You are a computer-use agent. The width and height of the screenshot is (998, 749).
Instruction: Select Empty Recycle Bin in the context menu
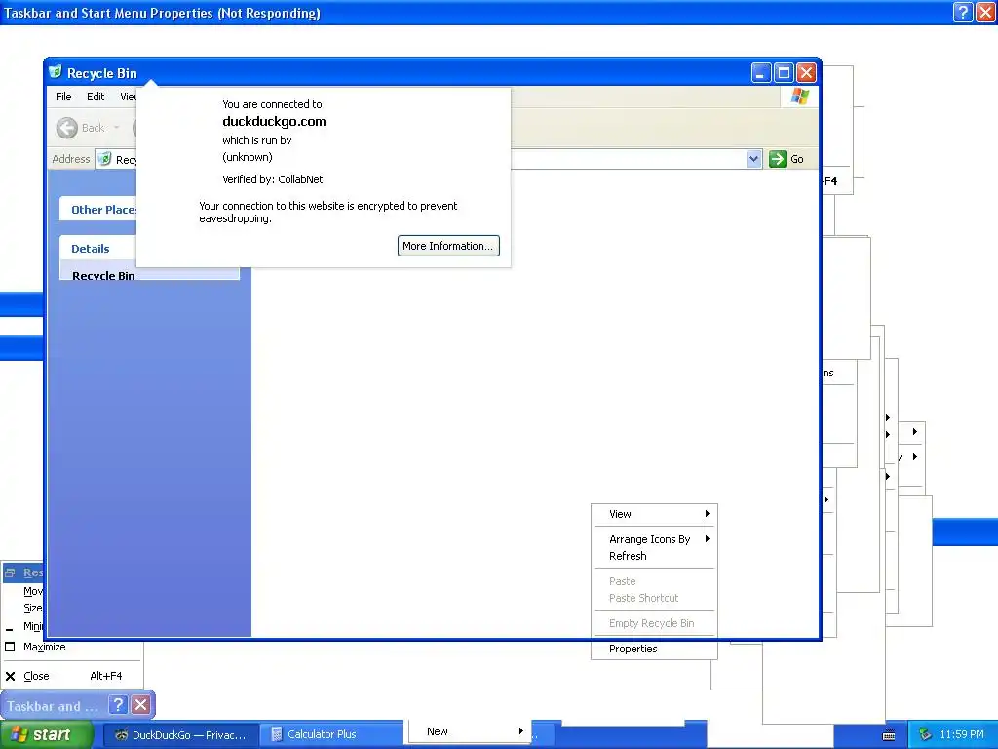(654, 623)
